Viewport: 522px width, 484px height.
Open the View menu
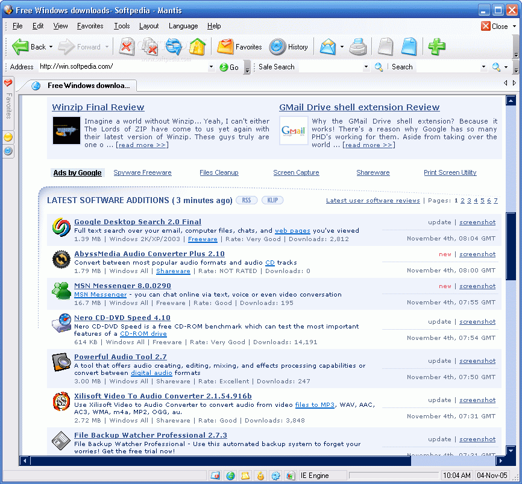[x=60, y=26]
